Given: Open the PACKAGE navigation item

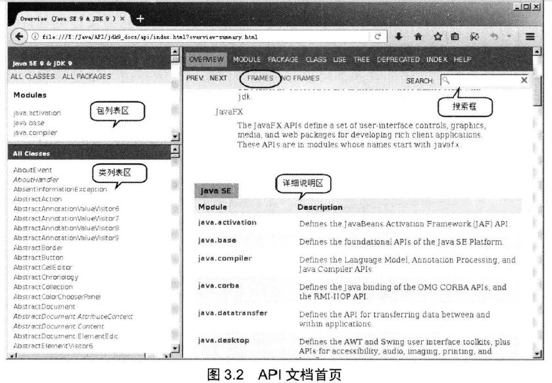Looking at the screenshot, I should pos(283,59).
